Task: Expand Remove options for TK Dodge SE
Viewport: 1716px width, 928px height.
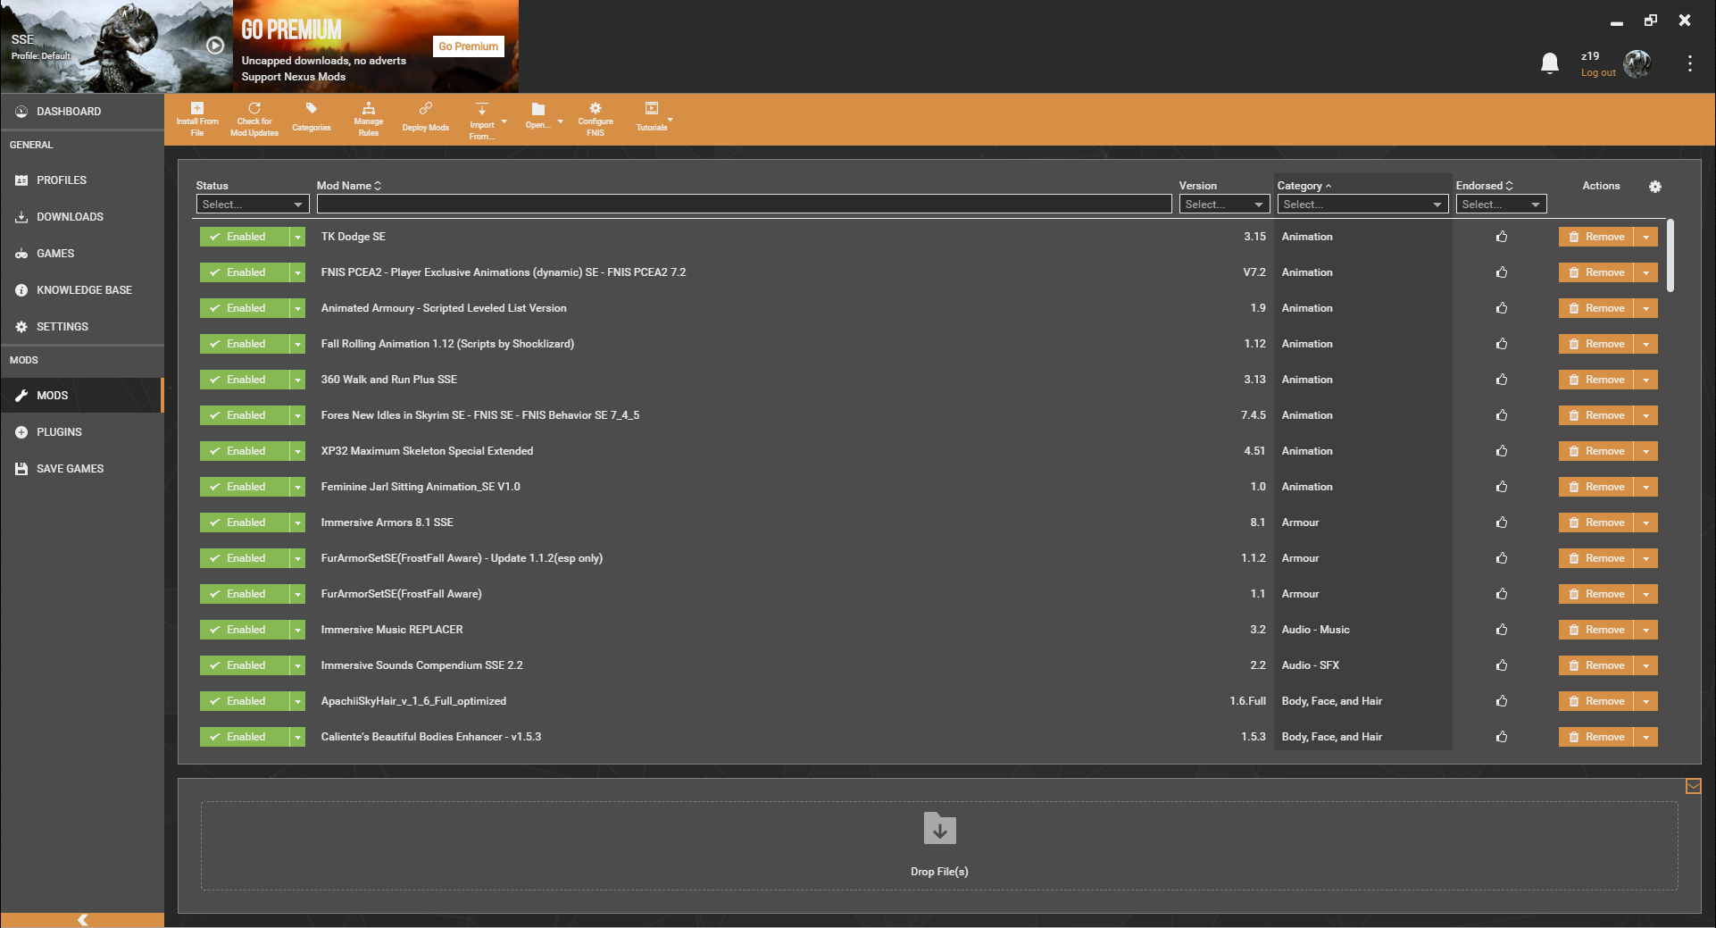Action: tap(1646, 237)
